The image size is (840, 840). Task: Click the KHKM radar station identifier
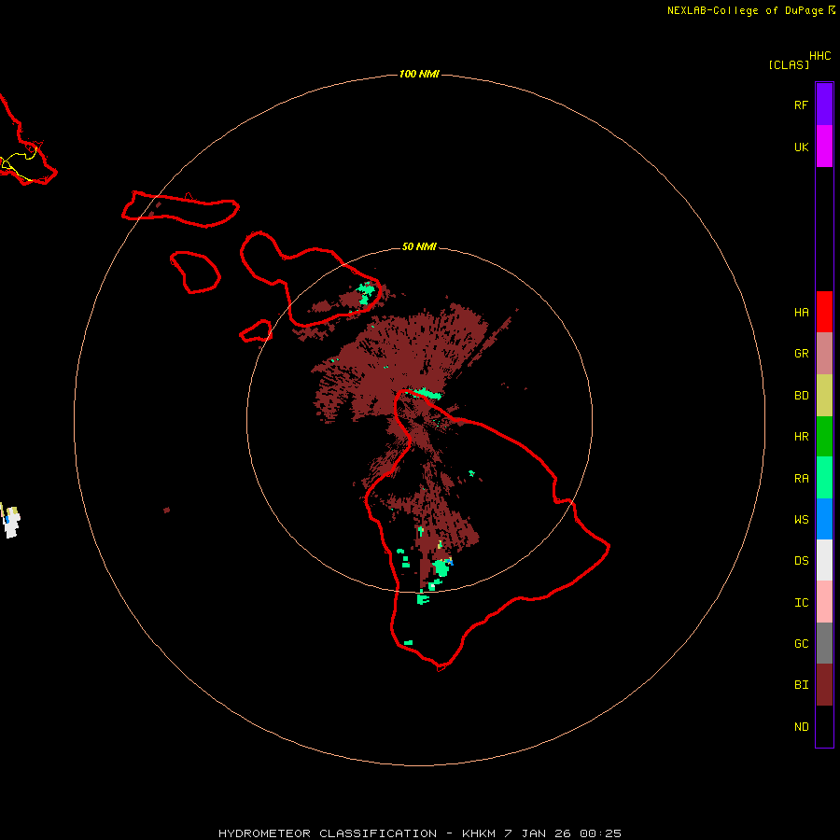(480, 833)
